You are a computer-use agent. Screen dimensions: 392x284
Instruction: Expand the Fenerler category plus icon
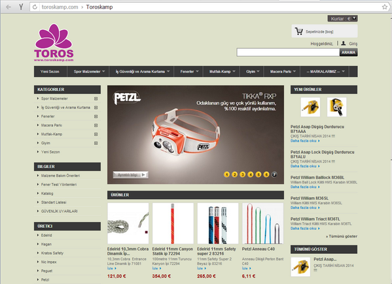point(96,116)
